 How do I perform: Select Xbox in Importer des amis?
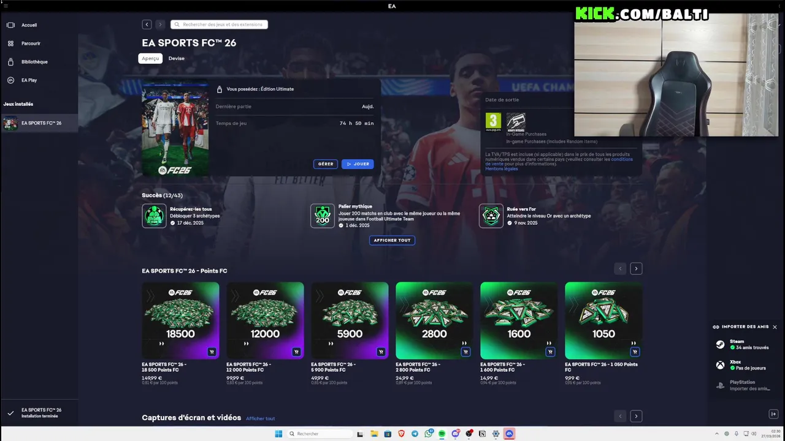click(745, 365)
